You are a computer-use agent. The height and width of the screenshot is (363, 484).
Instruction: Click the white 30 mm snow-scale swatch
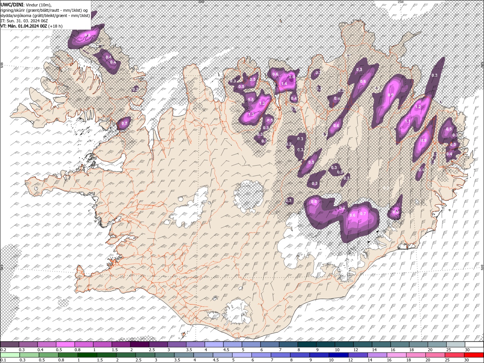[474, 344]
